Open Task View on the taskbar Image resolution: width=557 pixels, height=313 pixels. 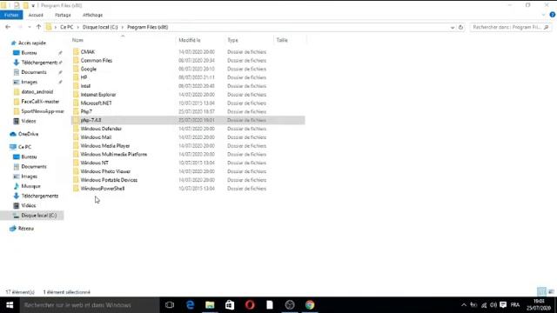pos(170,305)
